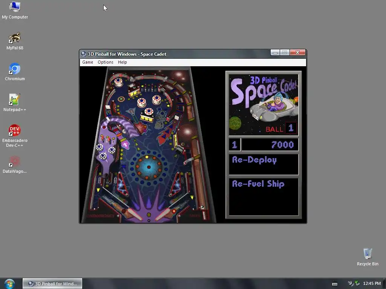Open the Game menu
386x289 pixels.
click(x=87, y=62)
